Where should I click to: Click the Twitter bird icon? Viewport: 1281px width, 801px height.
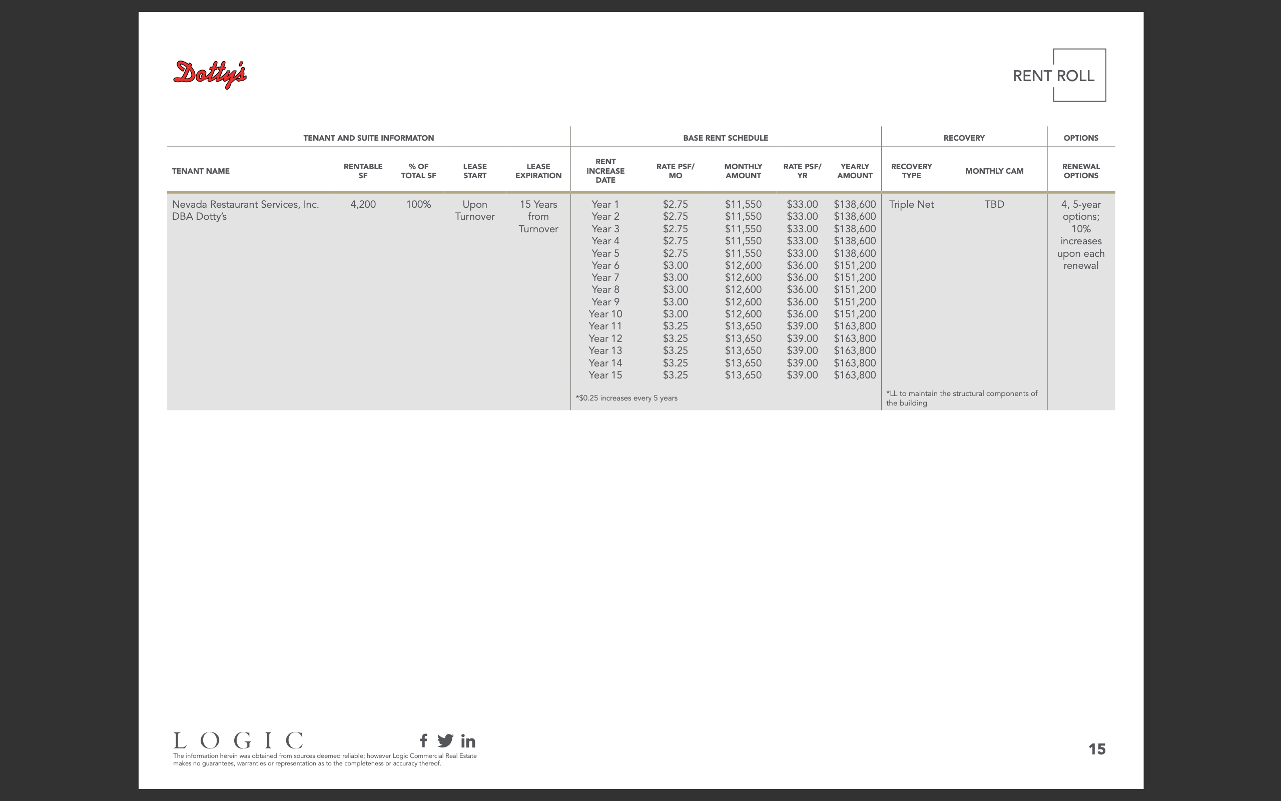(445, 740)
